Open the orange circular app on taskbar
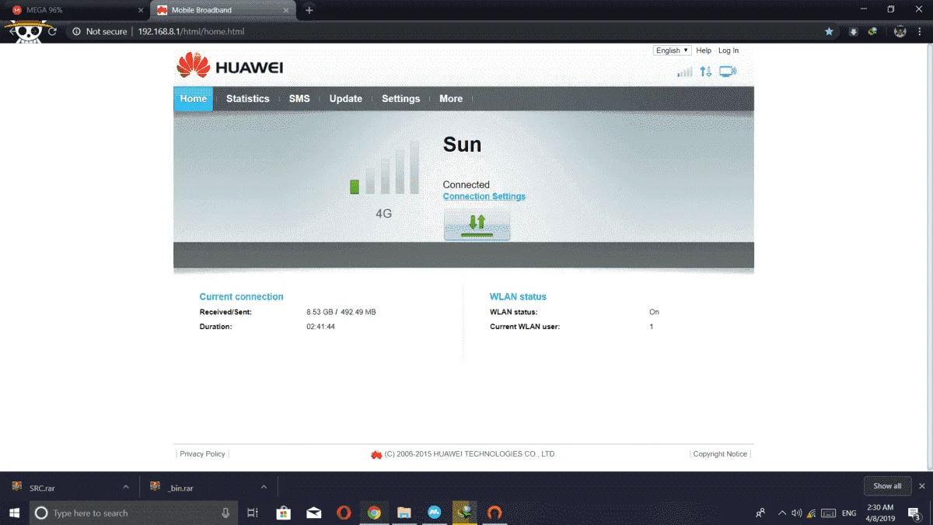Viewport: 933px width, 525px height. coord(494,513)
